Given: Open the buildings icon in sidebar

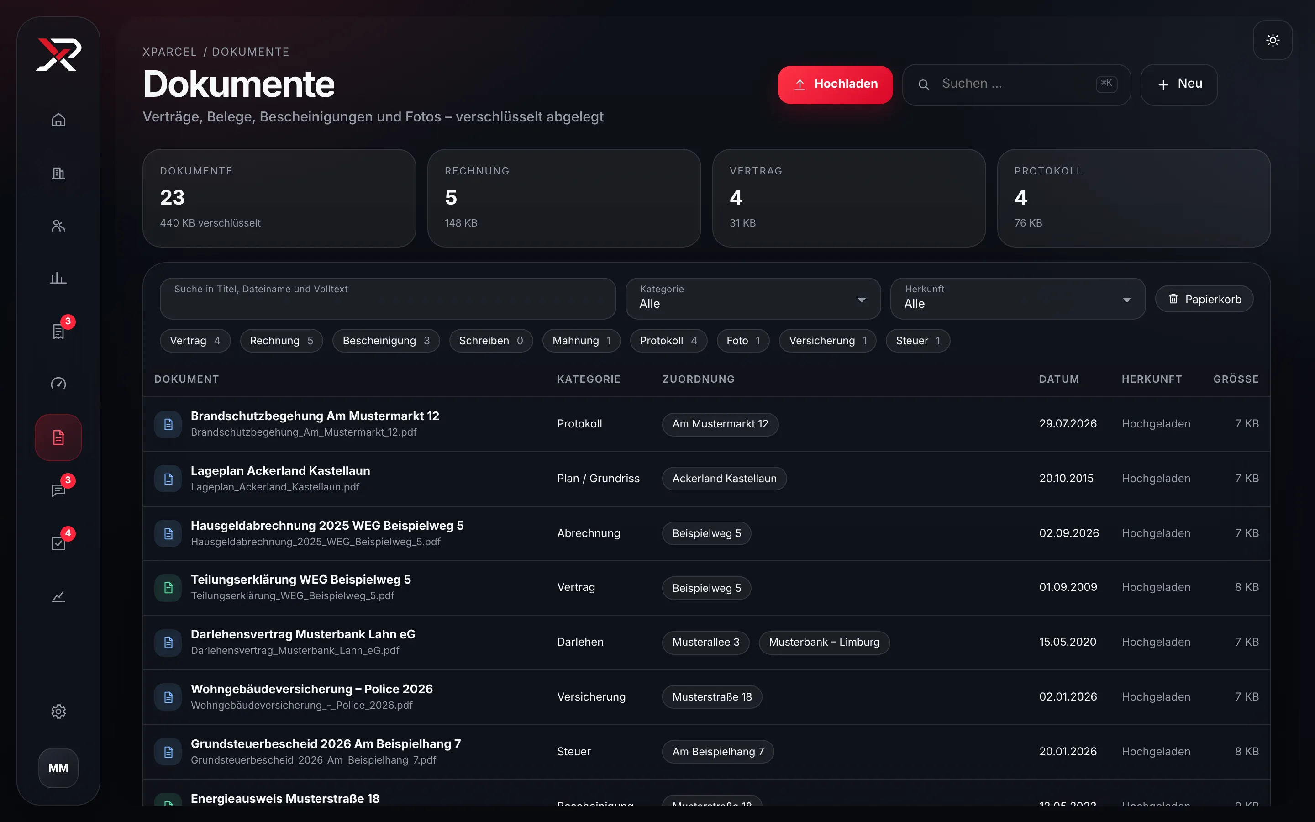Looking at the screenshot, I should click(x=58, y=174).
